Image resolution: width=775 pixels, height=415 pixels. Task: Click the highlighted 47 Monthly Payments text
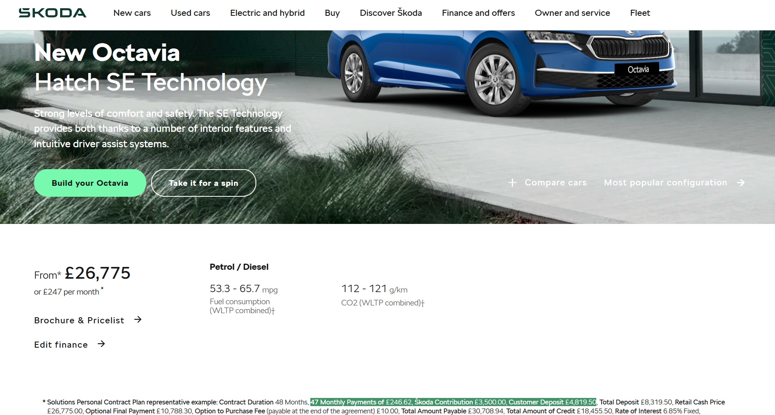[453, 402]
